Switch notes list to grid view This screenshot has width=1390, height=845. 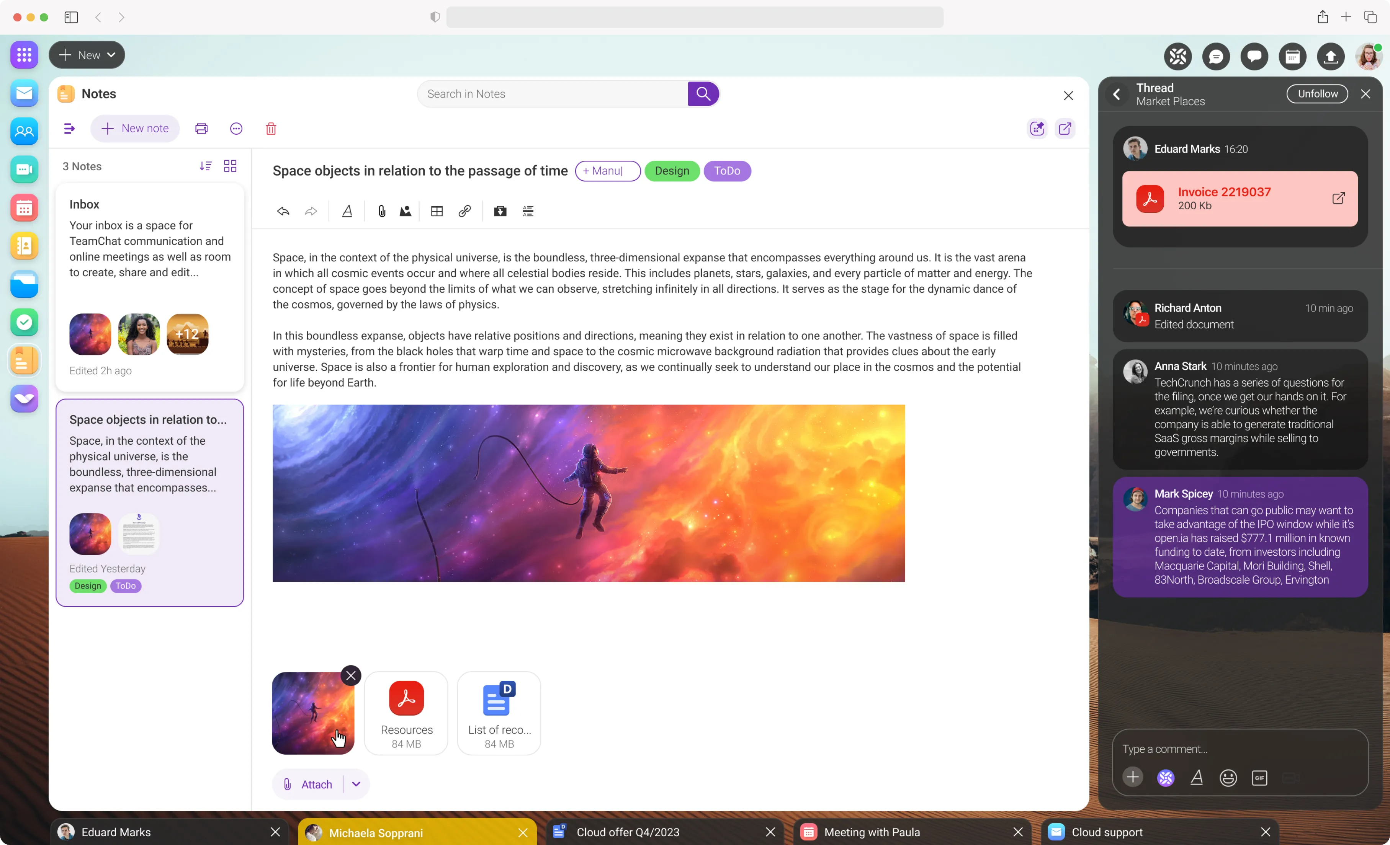click(x=230, y=166)
